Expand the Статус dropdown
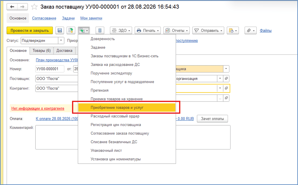The width and height of the screenshot is (298, 185). click(x=61, y=40)
